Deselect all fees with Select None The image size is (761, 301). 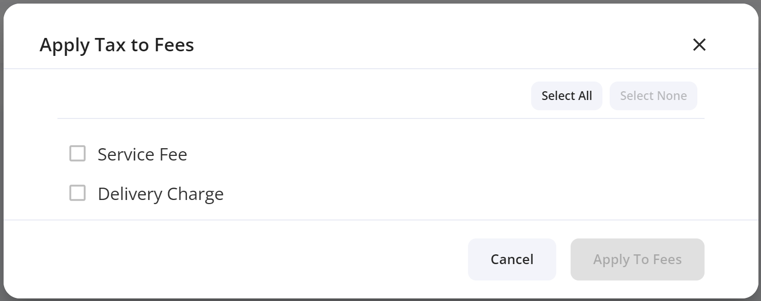coord(653,96)
